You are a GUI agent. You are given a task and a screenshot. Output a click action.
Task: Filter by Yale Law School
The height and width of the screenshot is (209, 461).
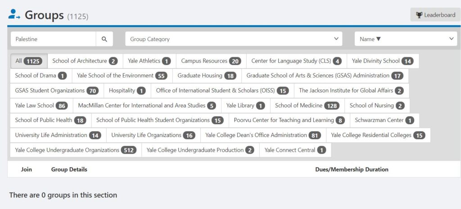coord(41,105)
